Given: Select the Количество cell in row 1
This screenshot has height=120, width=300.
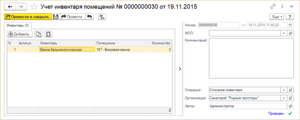Looking at the screenshot, I should click(161, 50).
